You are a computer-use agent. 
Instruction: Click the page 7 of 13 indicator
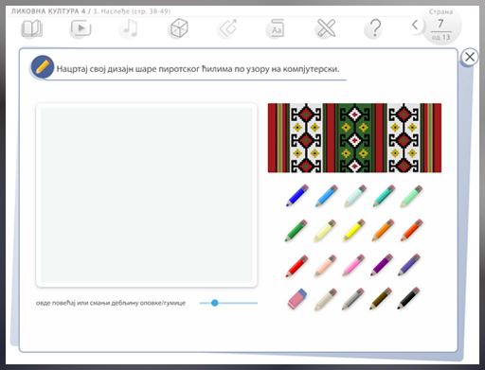441,26
